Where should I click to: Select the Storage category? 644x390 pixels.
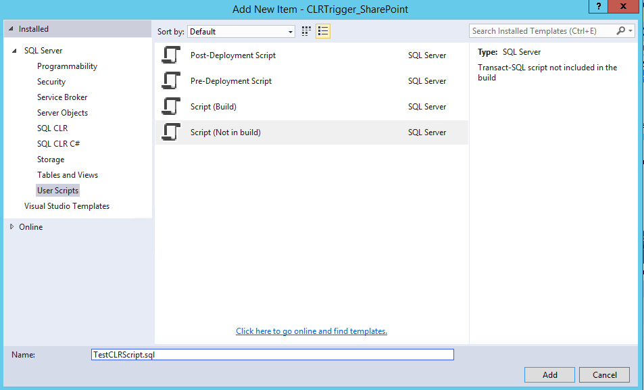pyautogui.click(x=51, y=160)
